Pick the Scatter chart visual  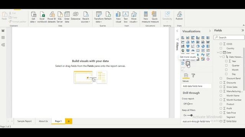coord(193,46)
